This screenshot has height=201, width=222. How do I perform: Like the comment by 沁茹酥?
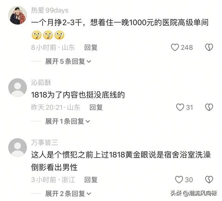point(180,107)
